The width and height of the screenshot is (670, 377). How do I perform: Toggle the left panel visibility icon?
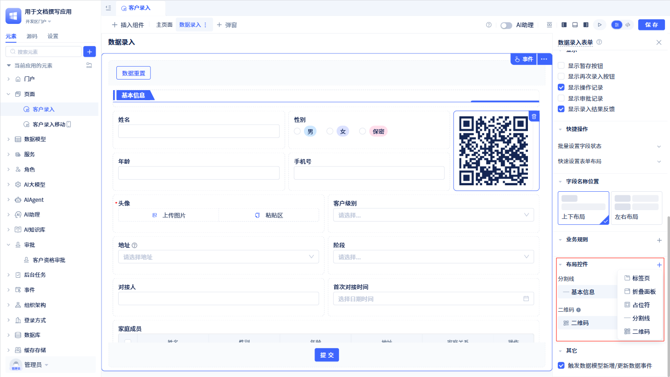564,25
